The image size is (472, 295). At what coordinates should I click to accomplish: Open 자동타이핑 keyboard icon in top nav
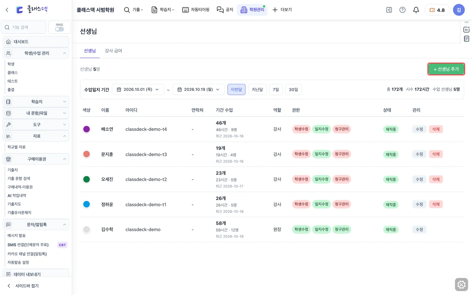pyautogui.click(x=196, y=10)
